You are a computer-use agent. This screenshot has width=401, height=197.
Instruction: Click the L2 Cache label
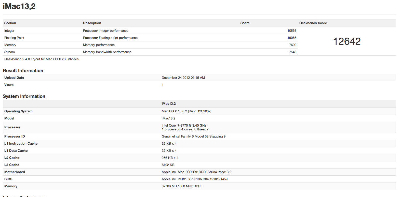(x=12, y=158)
